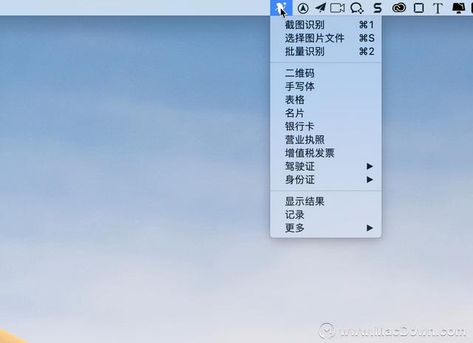Choose 二维码 recognition option

326,73
